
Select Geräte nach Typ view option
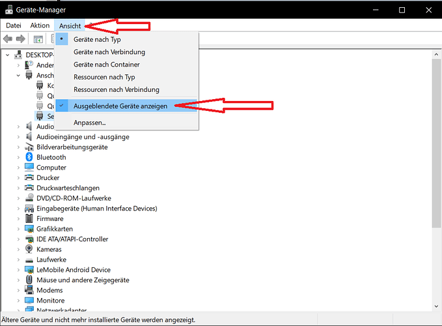pyautogui.click(x=127, y=39)
